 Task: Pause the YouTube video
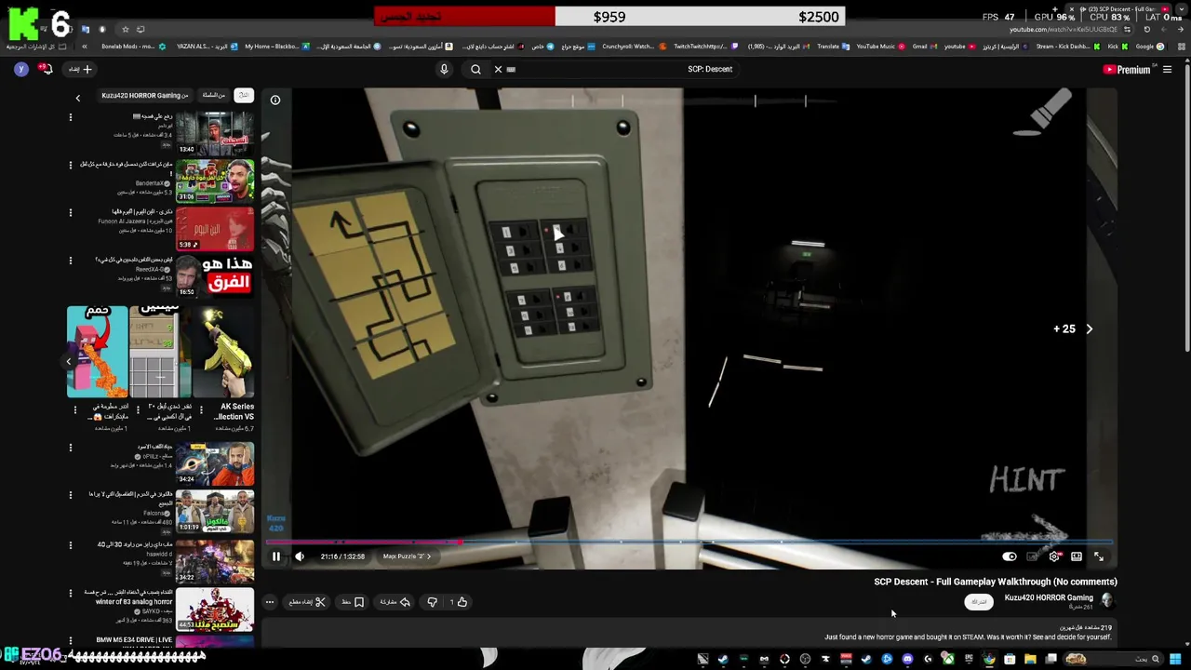[x=276, y=556]
